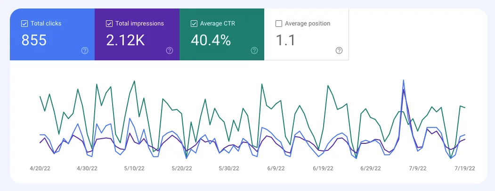Disable the Average CTR checkbox

[194, 24]
